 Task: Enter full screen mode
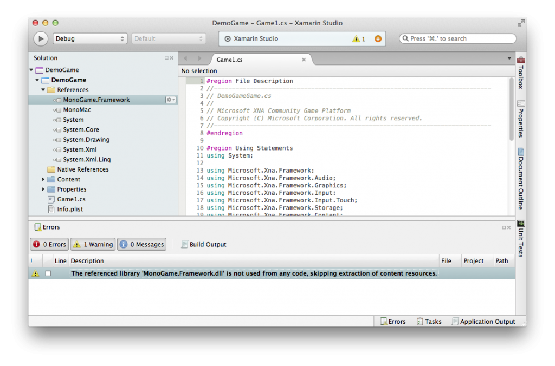pyautogui.click(x=521, y=23)
